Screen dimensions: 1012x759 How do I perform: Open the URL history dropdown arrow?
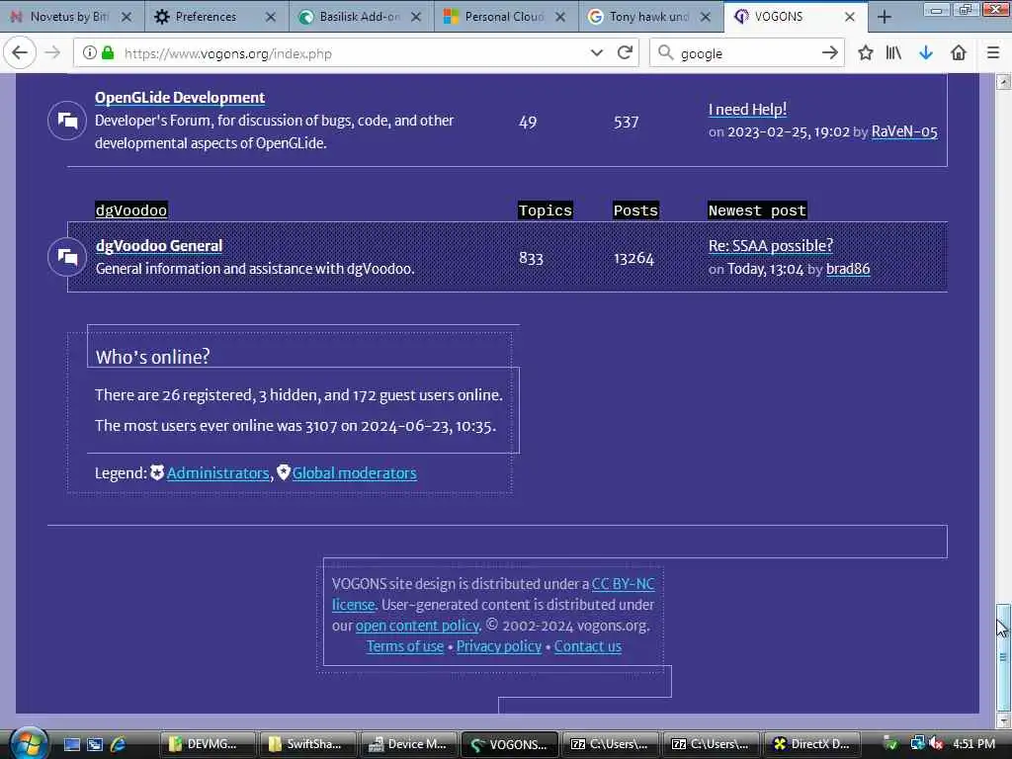[596, 53]
